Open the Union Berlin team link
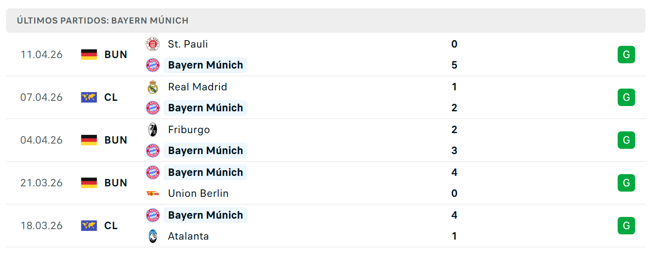Image resolution: width=653 pixels, height=254 pixels. [198, 193]
